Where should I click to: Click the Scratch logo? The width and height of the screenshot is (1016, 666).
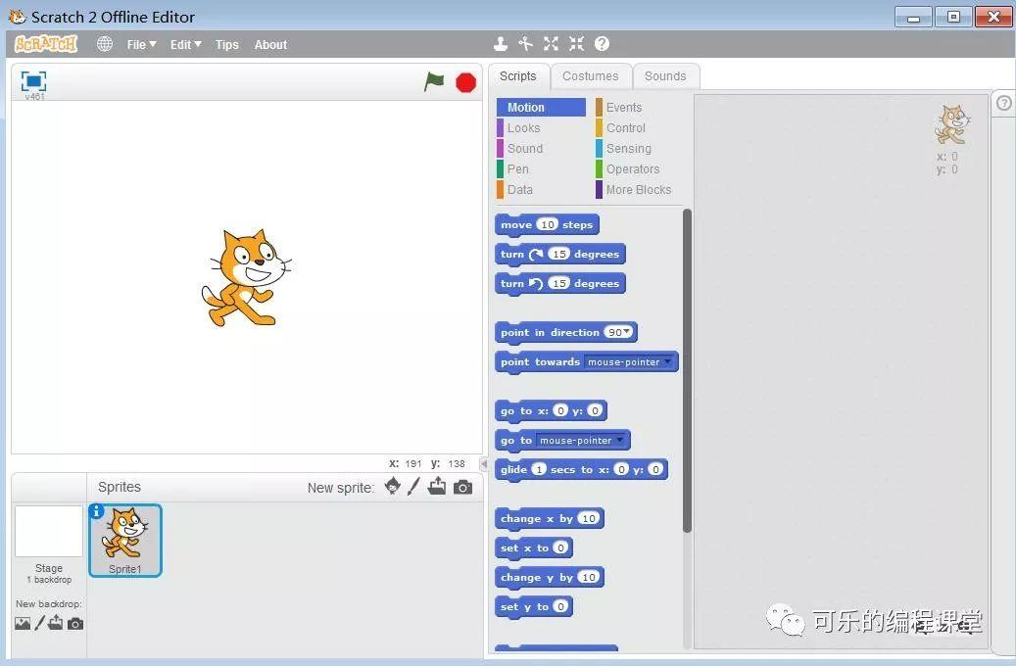[46, 44]
